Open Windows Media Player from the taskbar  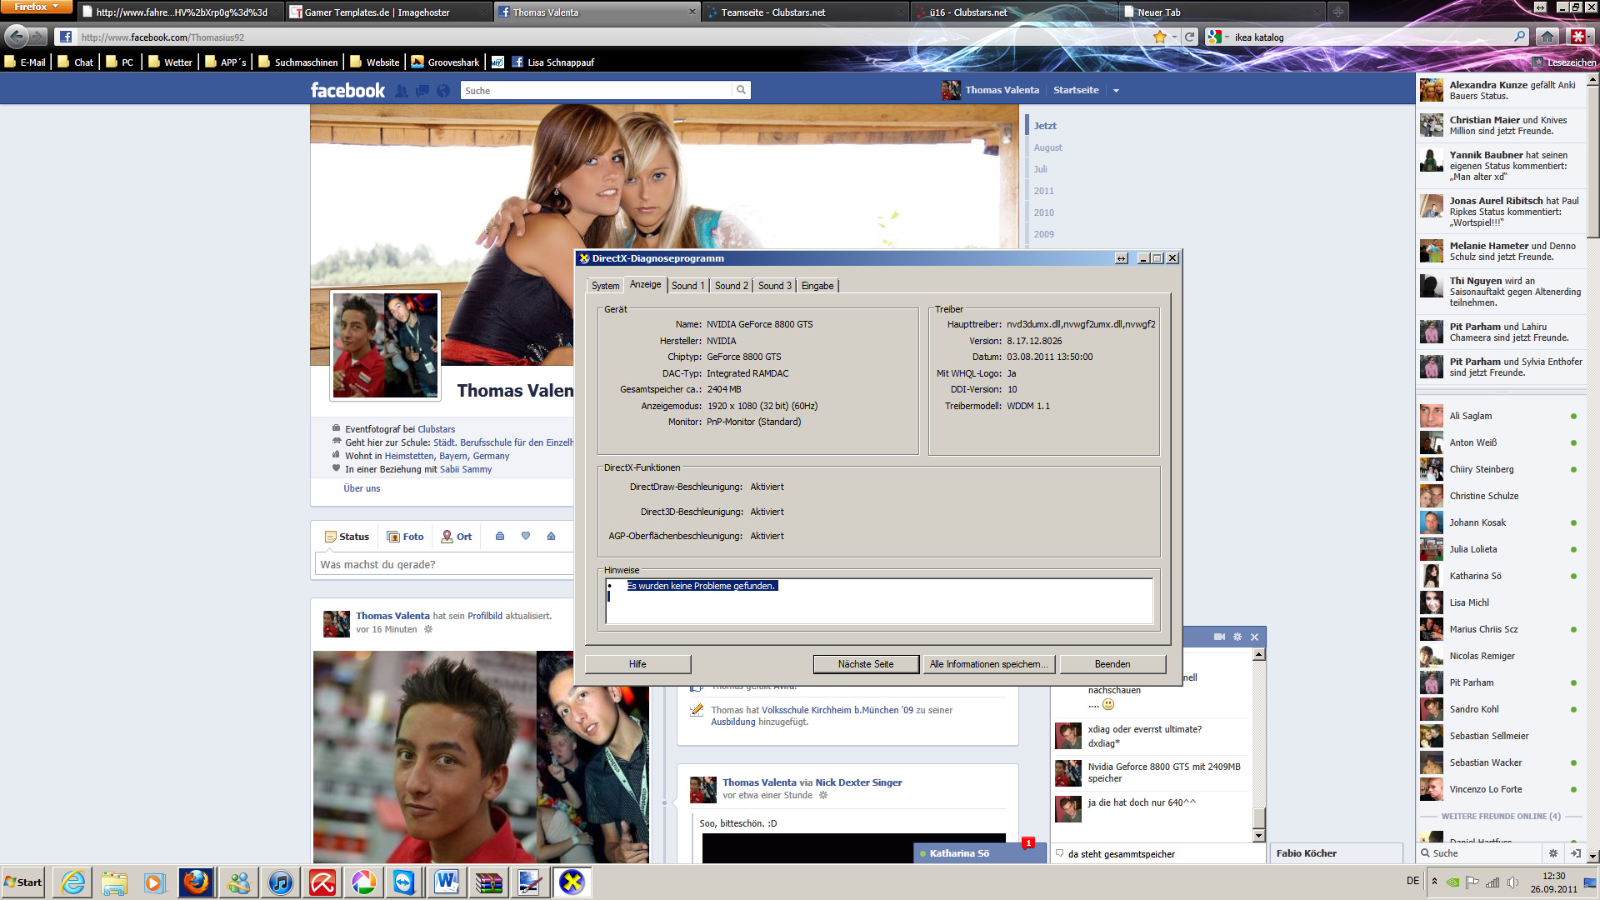point(155,882)
